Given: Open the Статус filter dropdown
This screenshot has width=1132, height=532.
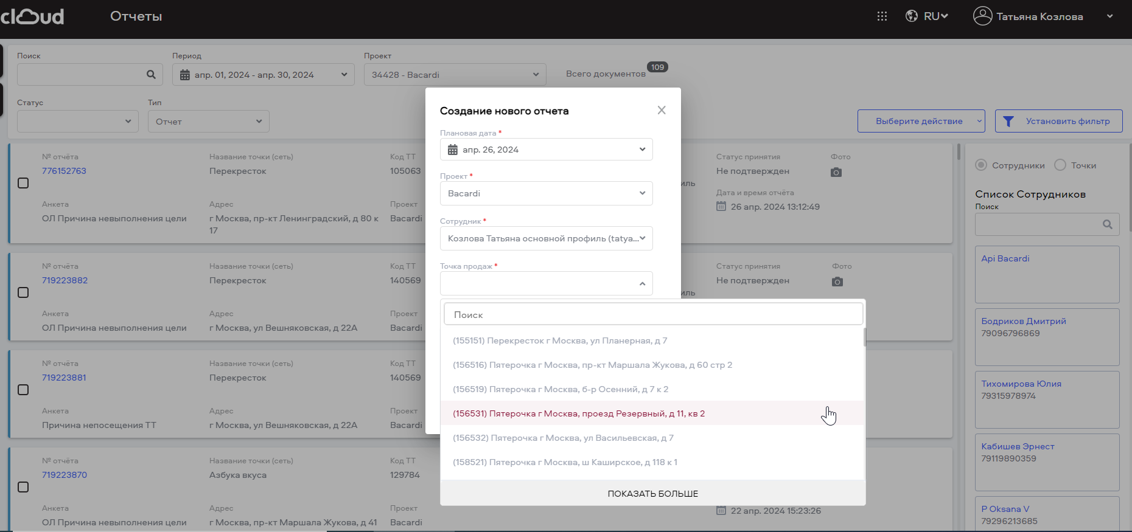Looking at the screenshot, I should point(78,121).
